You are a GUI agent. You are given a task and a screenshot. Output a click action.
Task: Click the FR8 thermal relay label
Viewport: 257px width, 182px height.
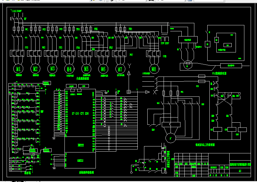165,56
